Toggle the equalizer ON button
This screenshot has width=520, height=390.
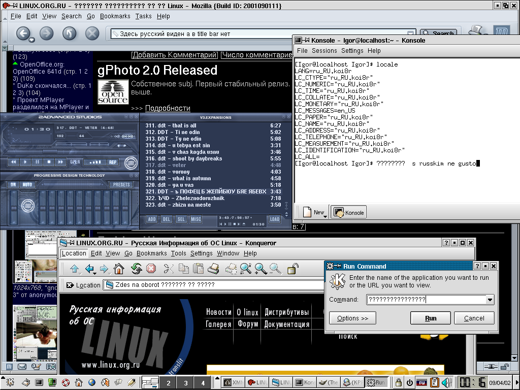click(13, 185)
